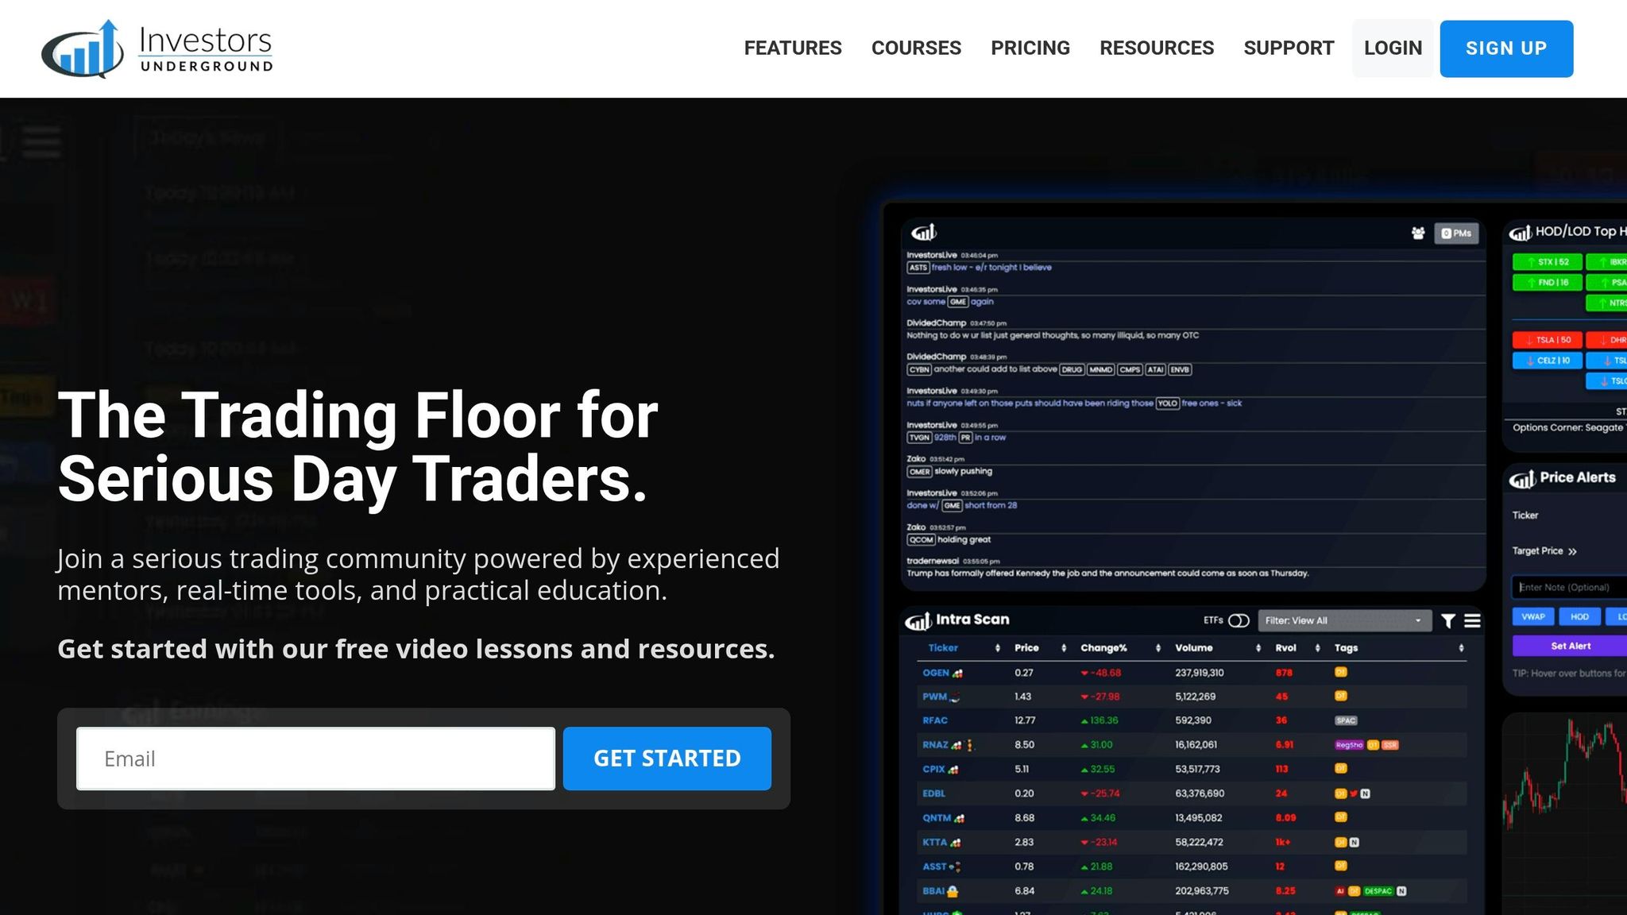
Task: Toggle the ETFs switch in Intra Scan
Action: (1240, 620)
